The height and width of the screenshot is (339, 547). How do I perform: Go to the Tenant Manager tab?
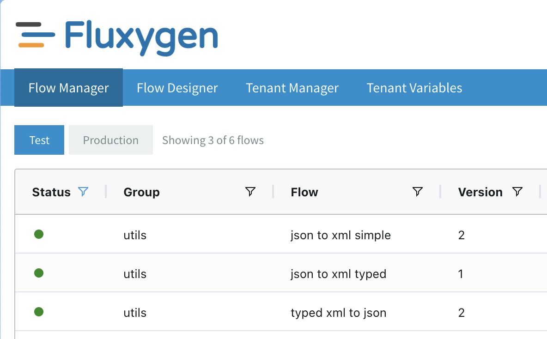click(x=292, y=88)
